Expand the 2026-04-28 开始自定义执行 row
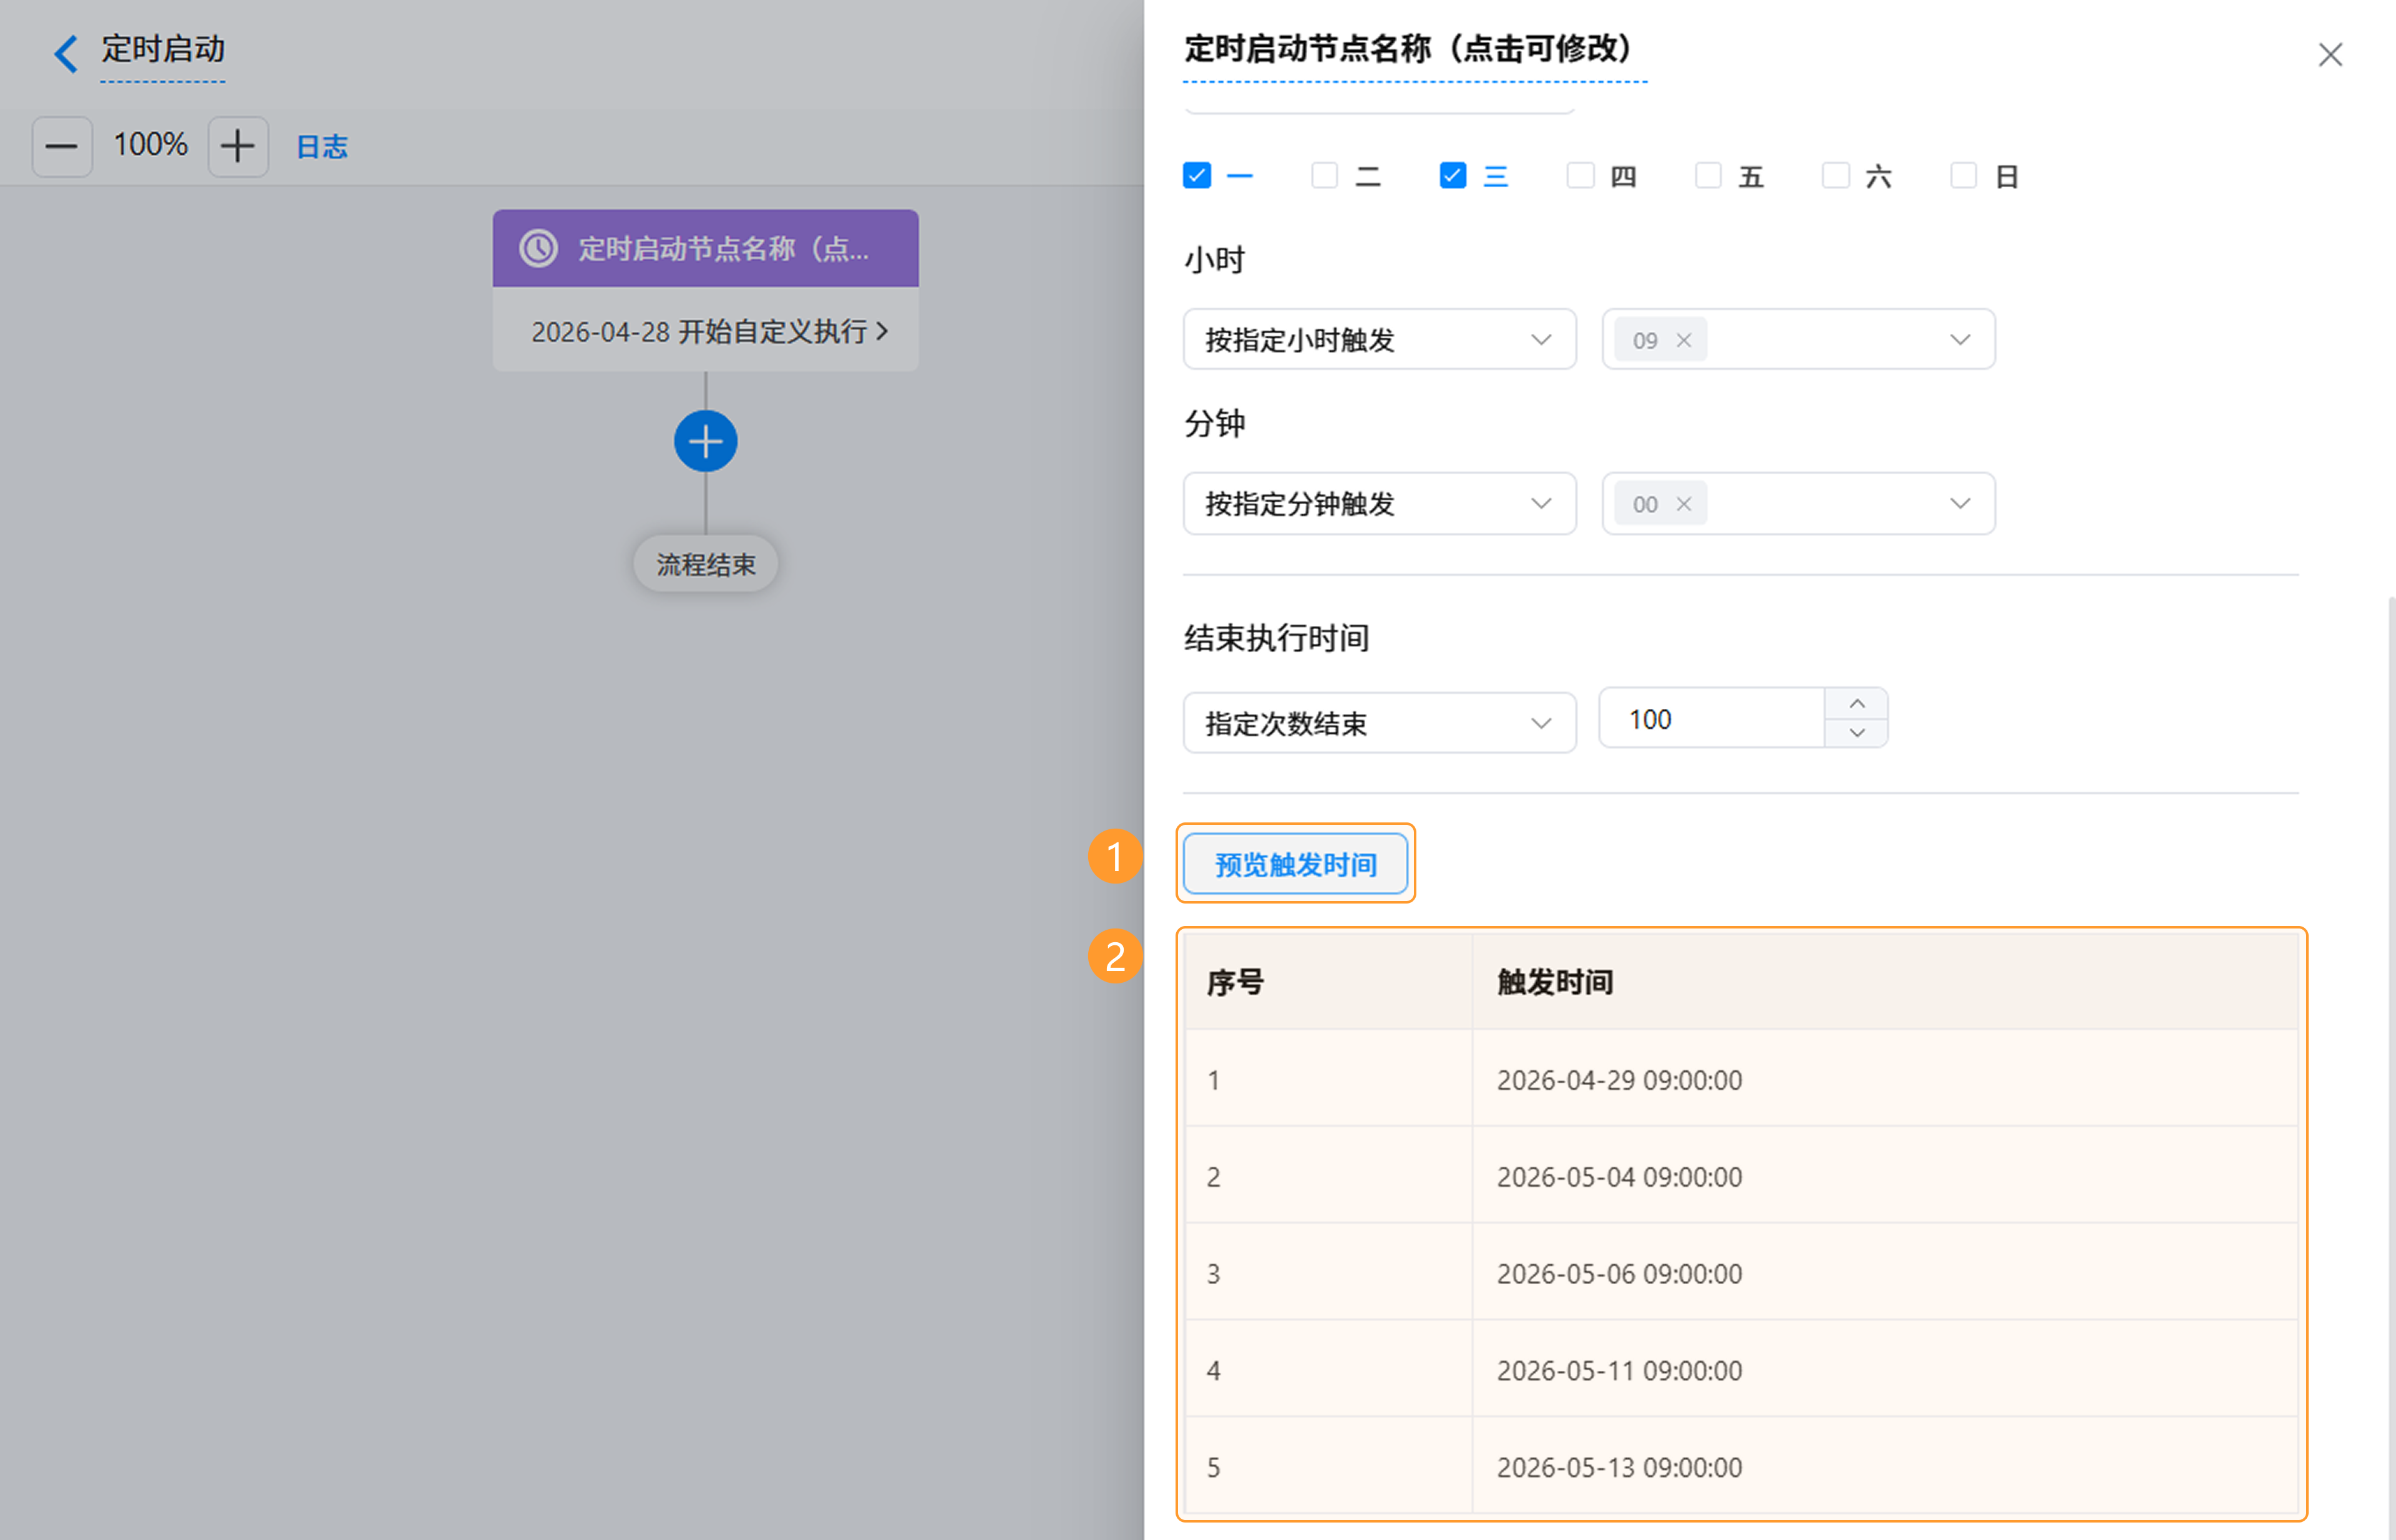This screenshot has width=2396, height=1540. click(x=705, y=331)
